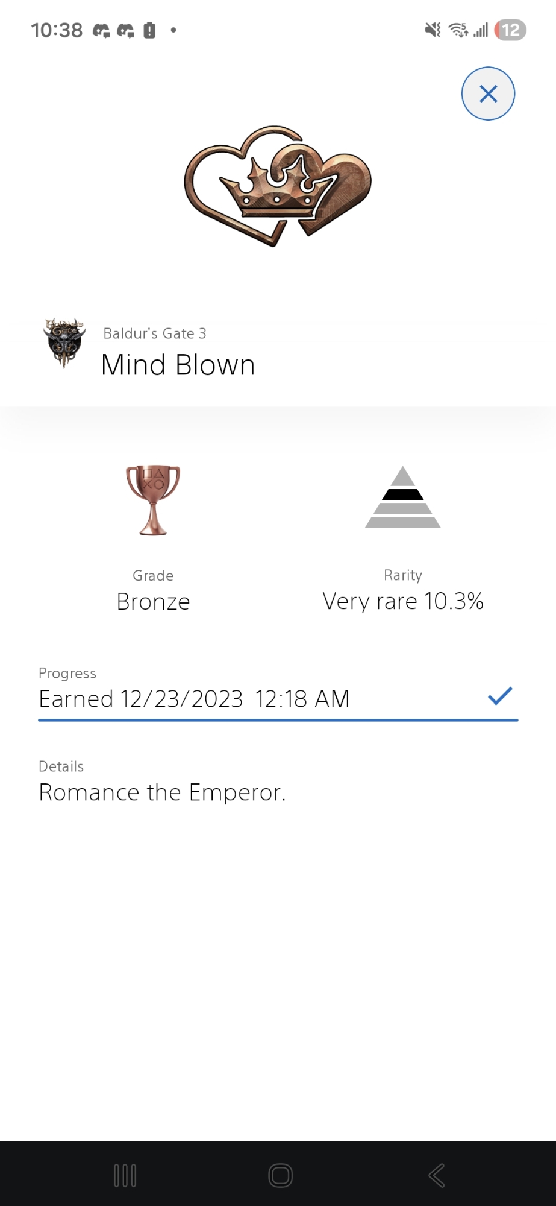The height and width of the screenshot is (1206, 556).
Task: Tap the Earned 12/23/2023 progress text
Action: [194, 699]
